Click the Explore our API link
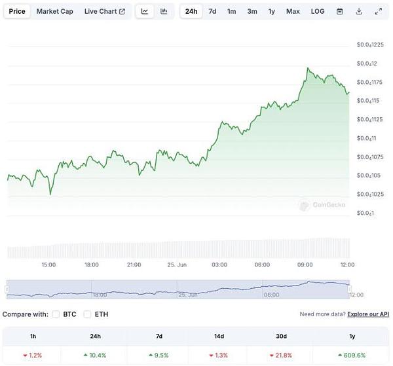Screen dimensions: 393x366 coord(368,314)
